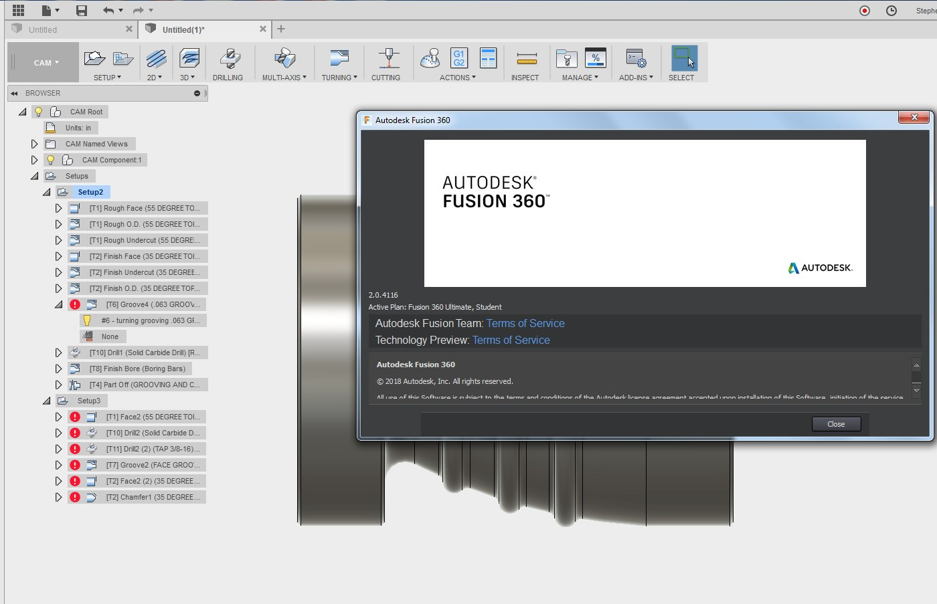The image size is (937, 604).
Task: Collapse the Setup2 tree node
Action: tap(46, 192)
